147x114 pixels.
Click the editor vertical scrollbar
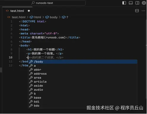coord(146,59)
